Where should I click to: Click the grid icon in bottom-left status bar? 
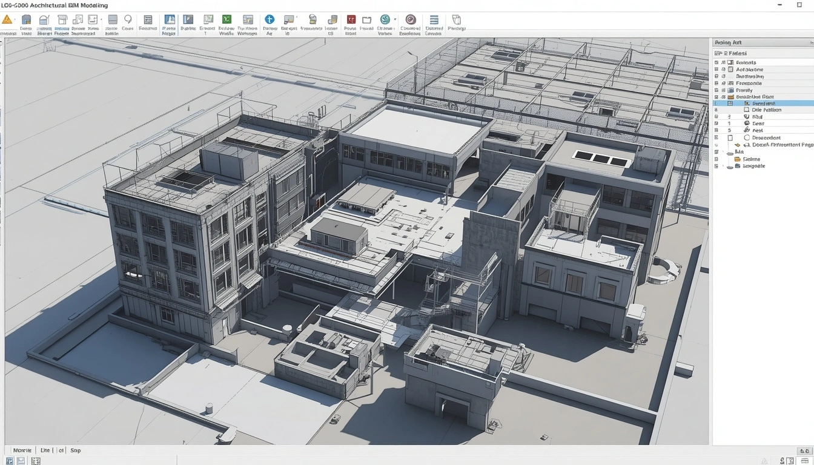click(36, 461)
